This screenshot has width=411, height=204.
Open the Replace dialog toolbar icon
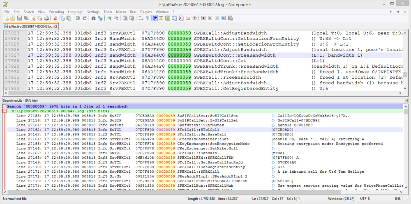(x=100, y=18)
